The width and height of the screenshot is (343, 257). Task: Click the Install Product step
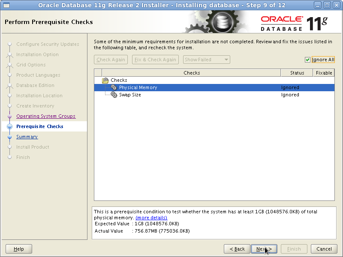(33, 147)
